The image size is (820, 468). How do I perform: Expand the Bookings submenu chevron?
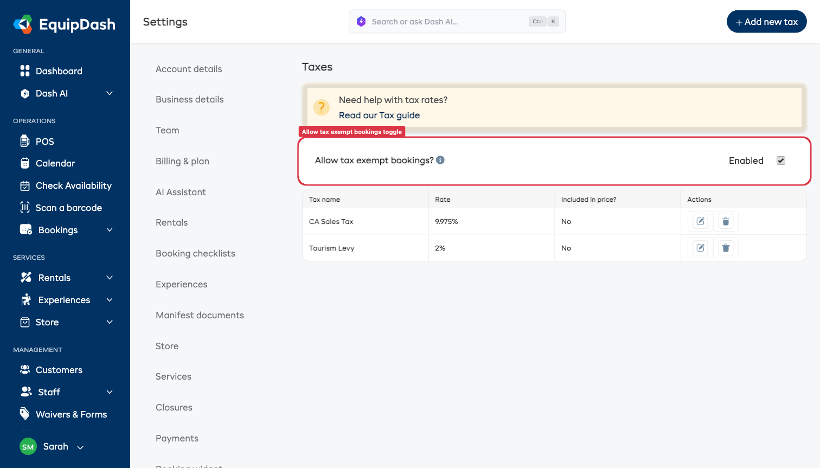point(110,230)
